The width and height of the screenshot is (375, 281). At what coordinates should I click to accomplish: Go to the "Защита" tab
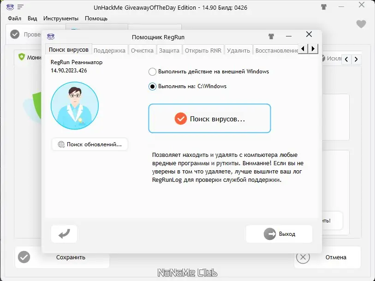point(169,50)
